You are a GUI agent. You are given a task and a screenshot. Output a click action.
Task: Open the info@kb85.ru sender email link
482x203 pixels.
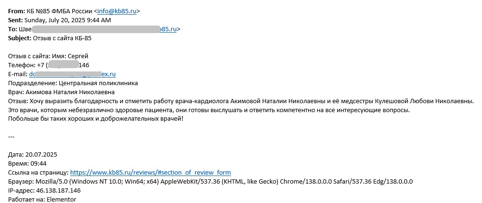117,11
